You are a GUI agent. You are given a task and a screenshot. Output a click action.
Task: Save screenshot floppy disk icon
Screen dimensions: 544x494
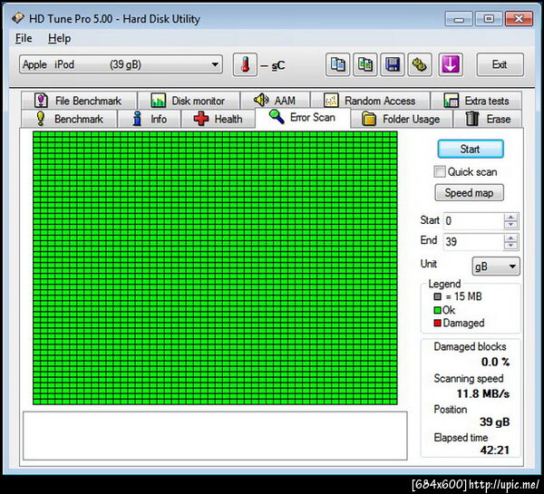(393, 64)
